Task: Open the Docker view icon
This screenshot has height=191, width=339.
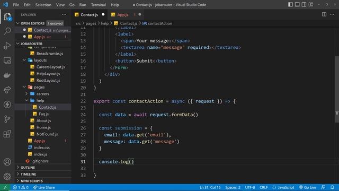Action: point(7,75)
